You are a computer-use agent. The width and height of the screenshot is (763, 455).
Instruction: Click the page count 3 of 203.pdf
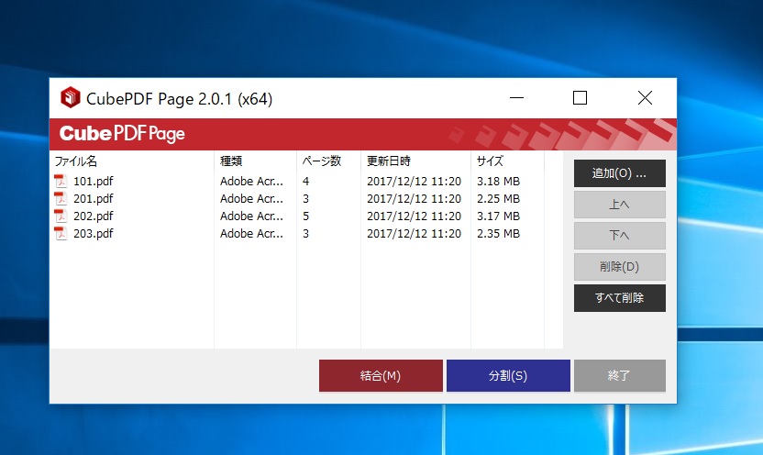click(305, 234)
